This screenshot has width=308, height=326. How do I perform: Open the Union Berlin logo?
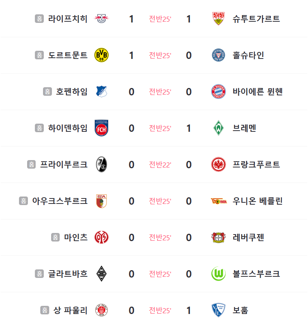(x=219, y=201)
